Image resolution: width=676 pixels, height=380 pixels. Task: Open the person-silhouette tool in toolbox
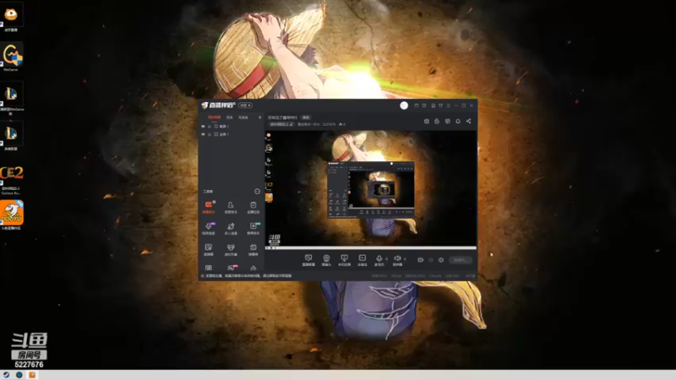point(231,207)
